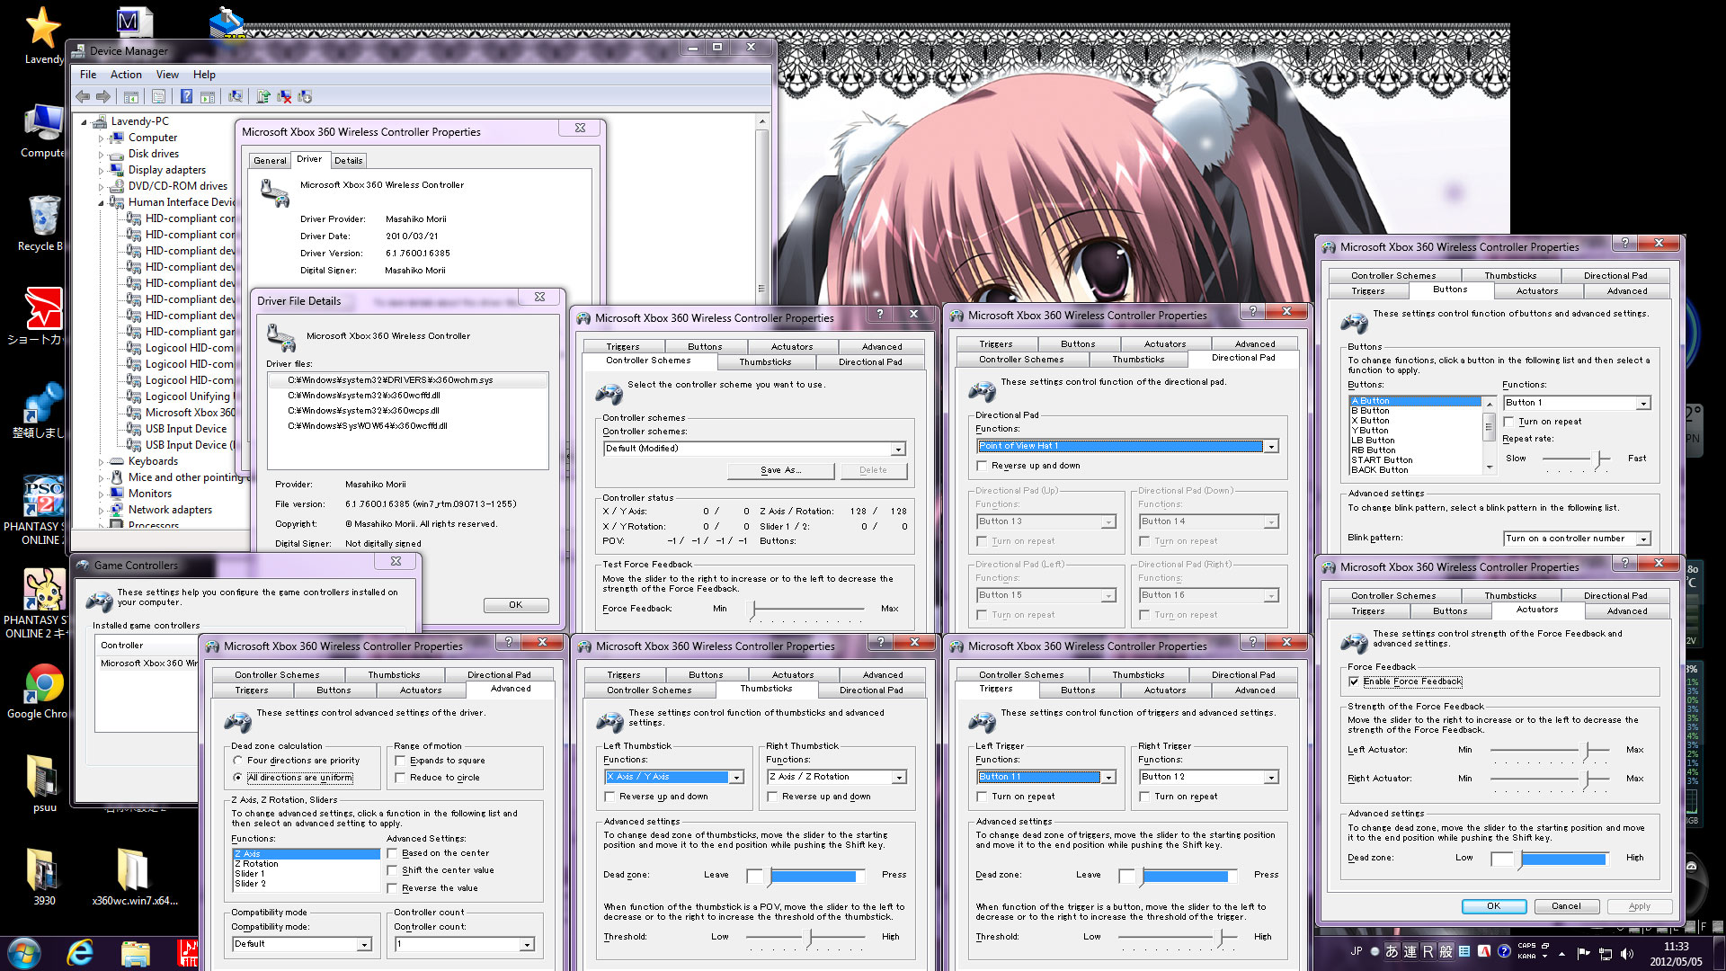Open the Compatibility mode Default dropdown
The image size is (1726, 971).
pos(302,944)
